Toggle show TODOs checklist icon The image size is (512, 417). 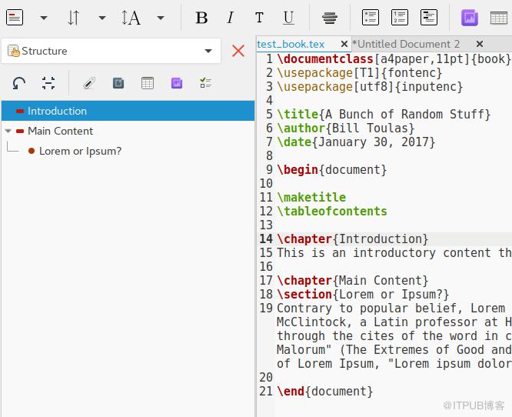coord(206,83)
